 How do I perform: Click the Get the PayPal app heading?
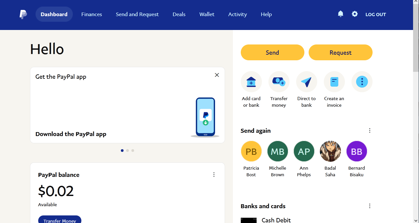coord(61,77)
